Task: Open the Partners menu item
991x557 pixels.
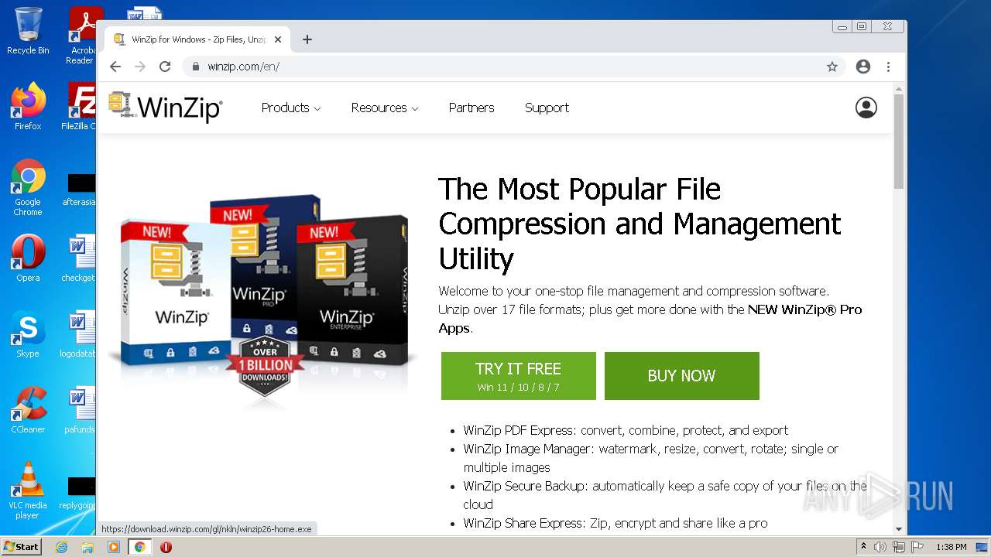Action: pos(471,108)
